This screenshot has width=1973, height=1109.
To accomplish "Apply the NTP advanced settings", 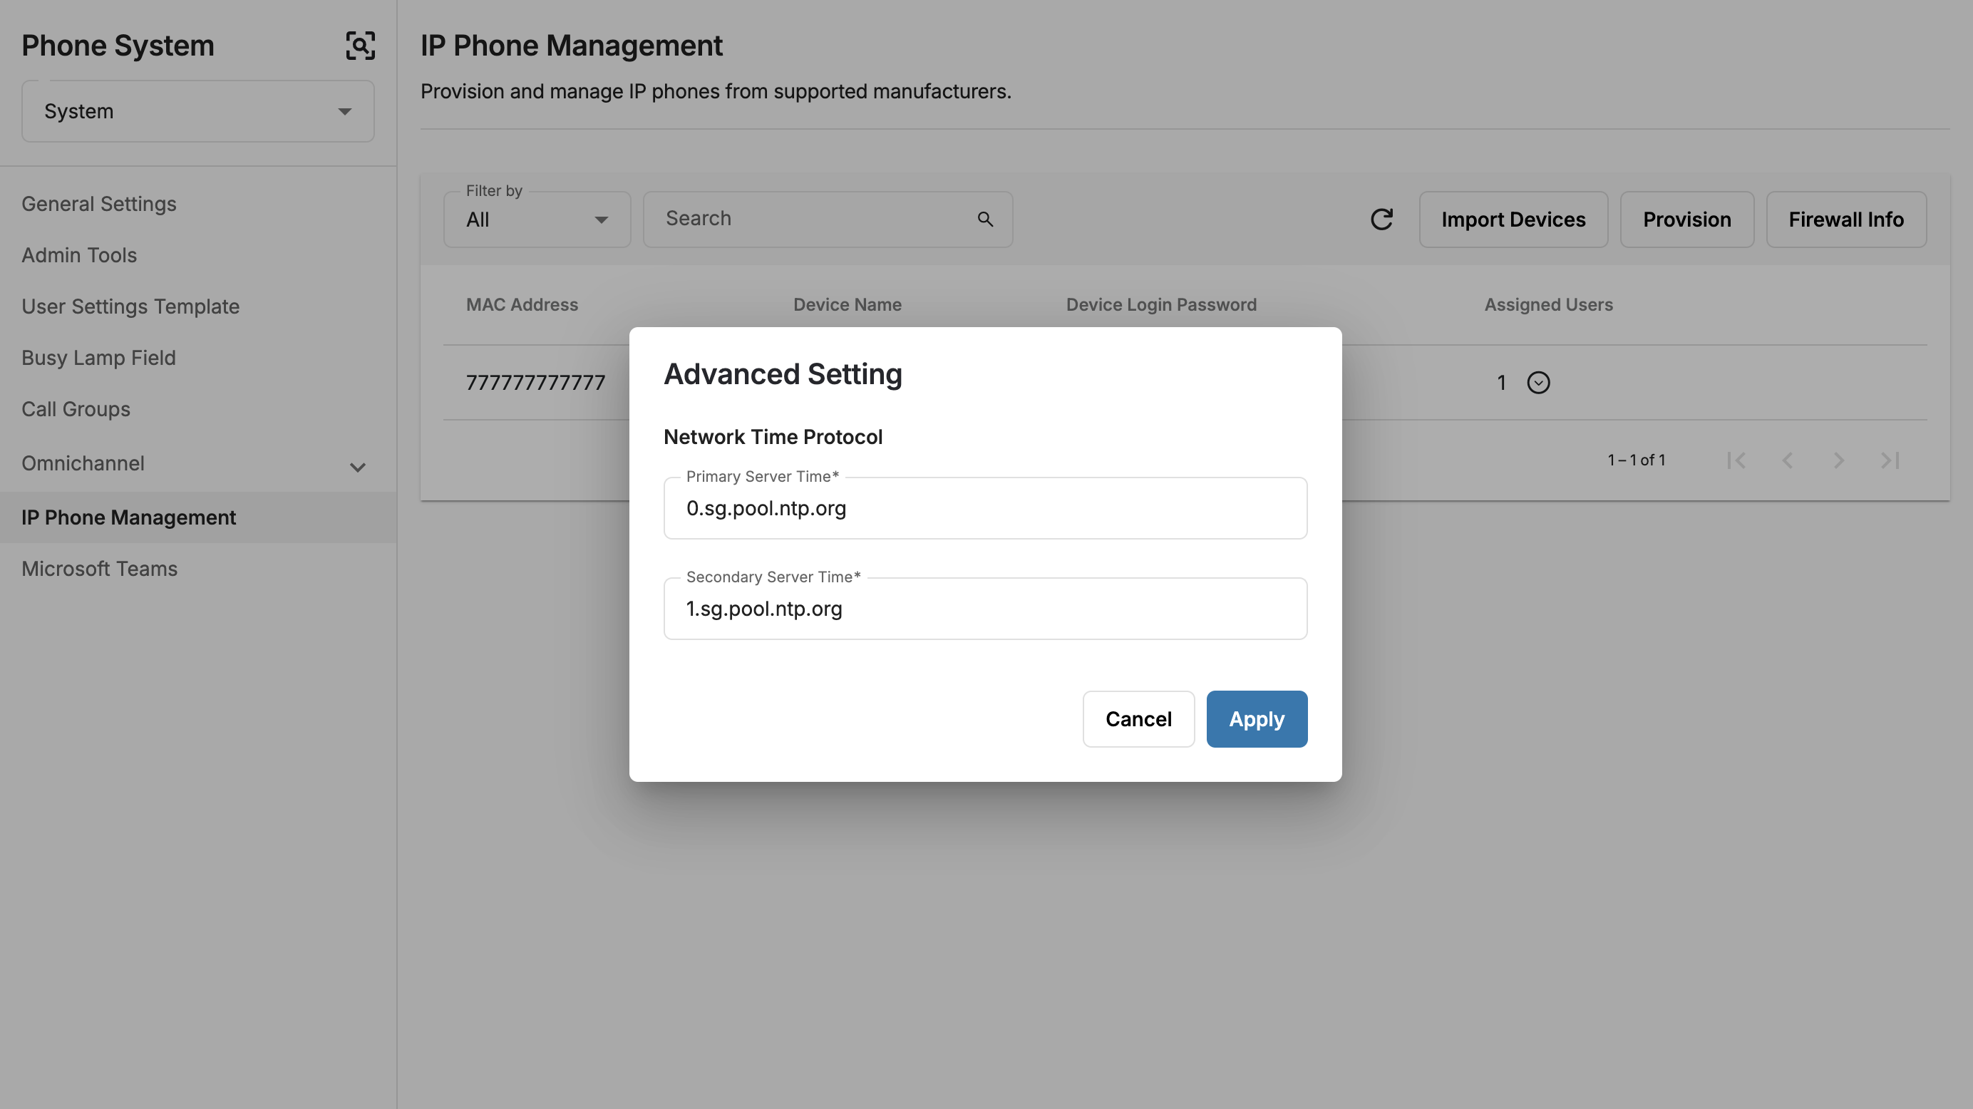I will coord(1256,719).
